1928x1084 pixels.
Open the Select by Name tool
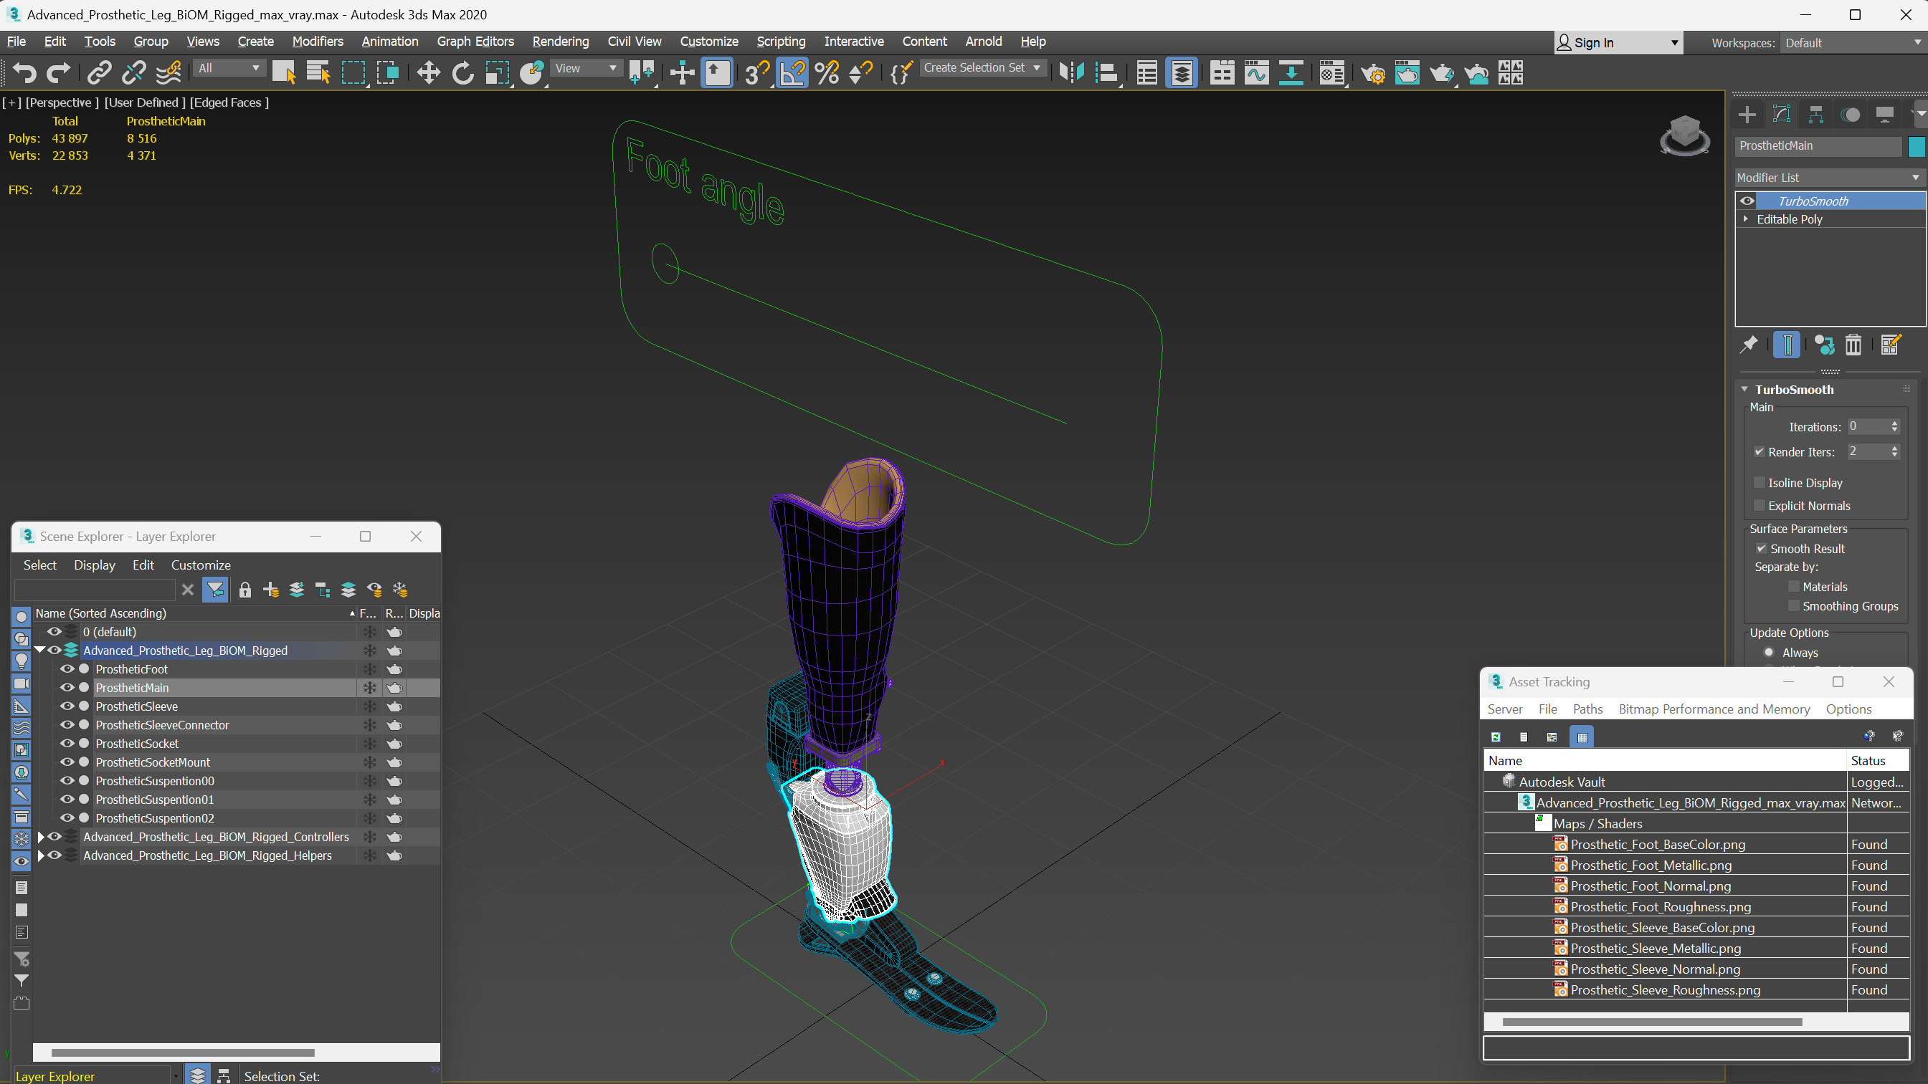click(318, 72)
